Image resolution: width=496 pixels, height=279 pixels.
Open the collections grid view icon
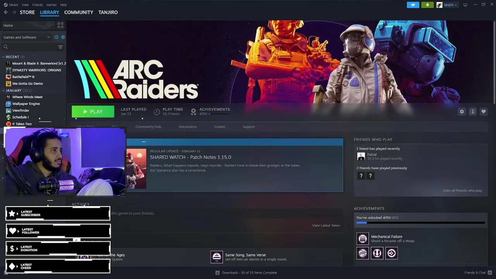click(x=60, y=25)
